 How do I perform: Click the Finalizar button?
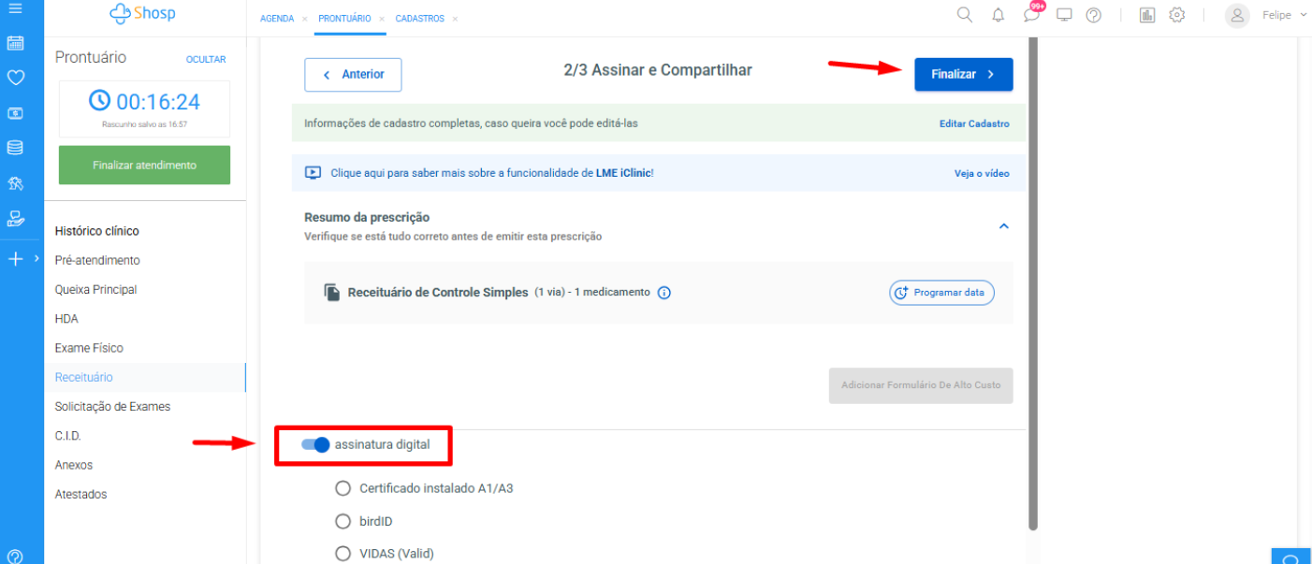[963, 75]
